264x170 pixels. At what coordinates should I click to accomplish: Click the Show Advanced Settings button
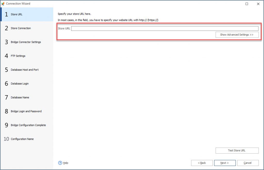click(237, 35)
